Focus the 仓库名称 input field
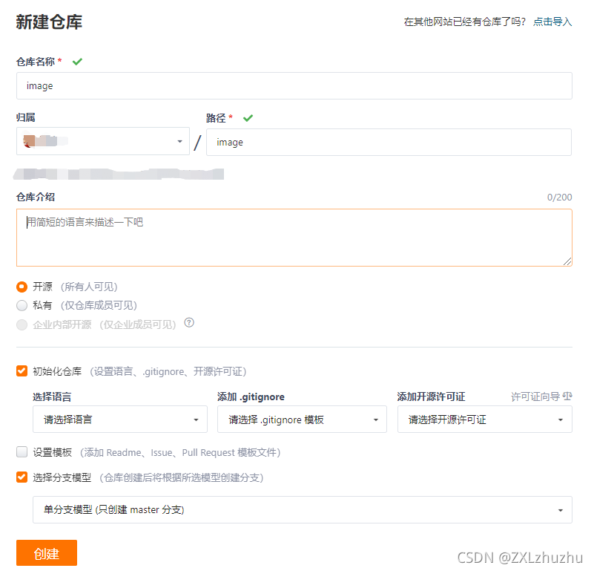594x571 pixels. [294, 85]
